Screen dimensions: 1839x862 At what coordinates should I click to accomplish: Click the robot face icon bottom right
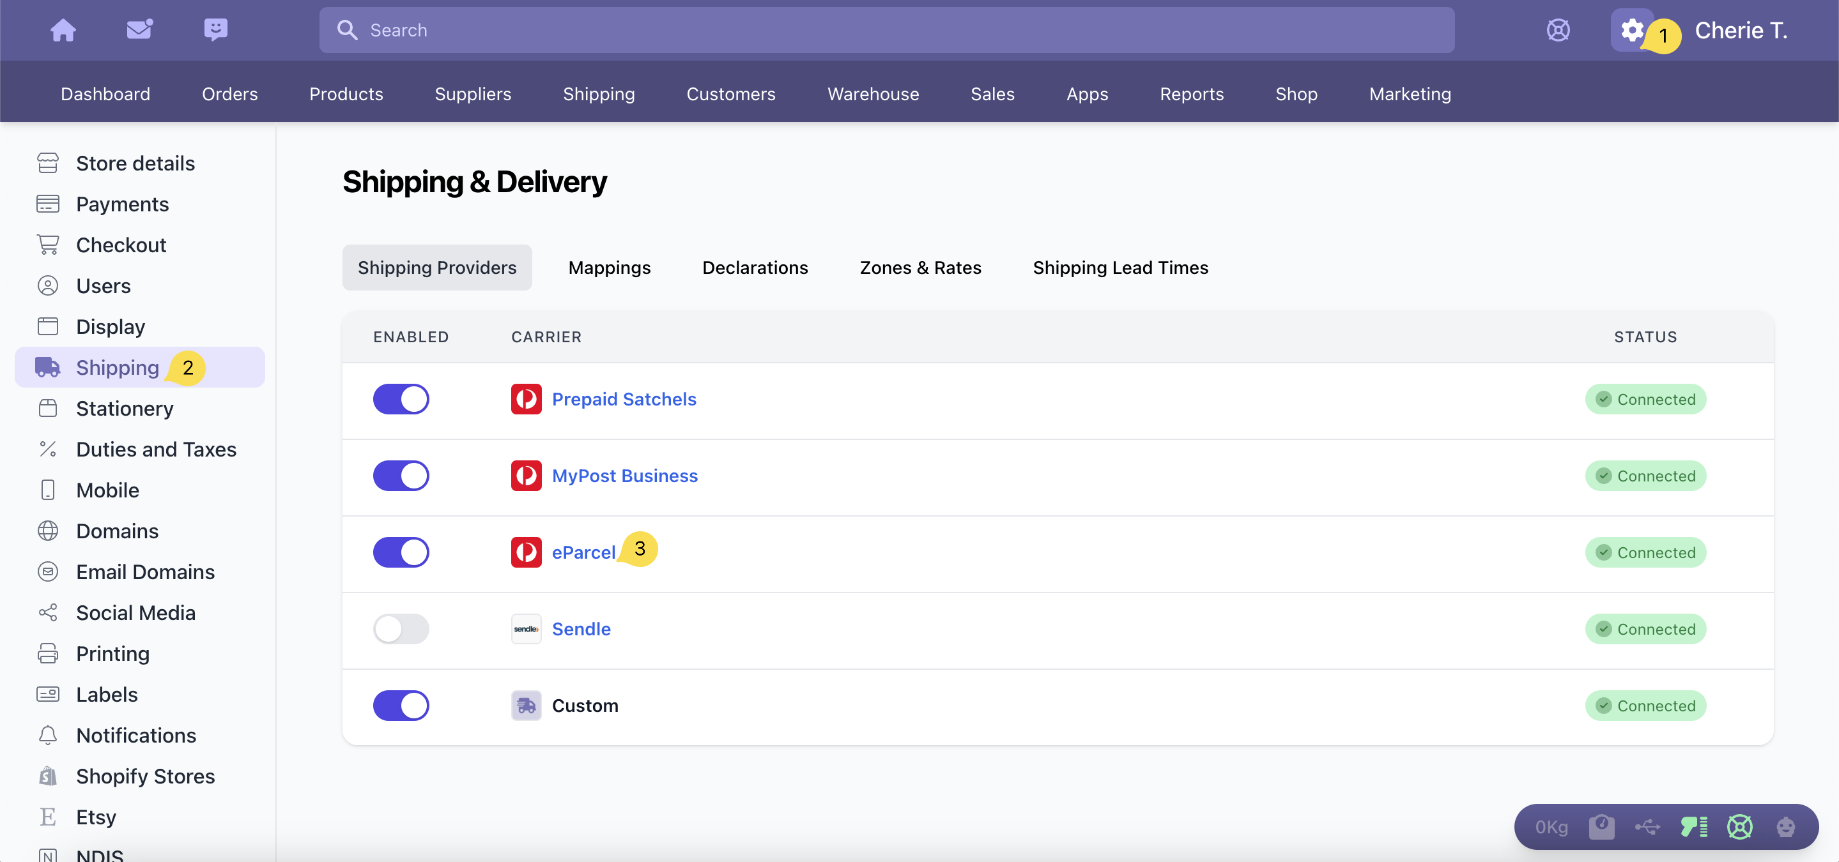click(x=1785, y=827)
